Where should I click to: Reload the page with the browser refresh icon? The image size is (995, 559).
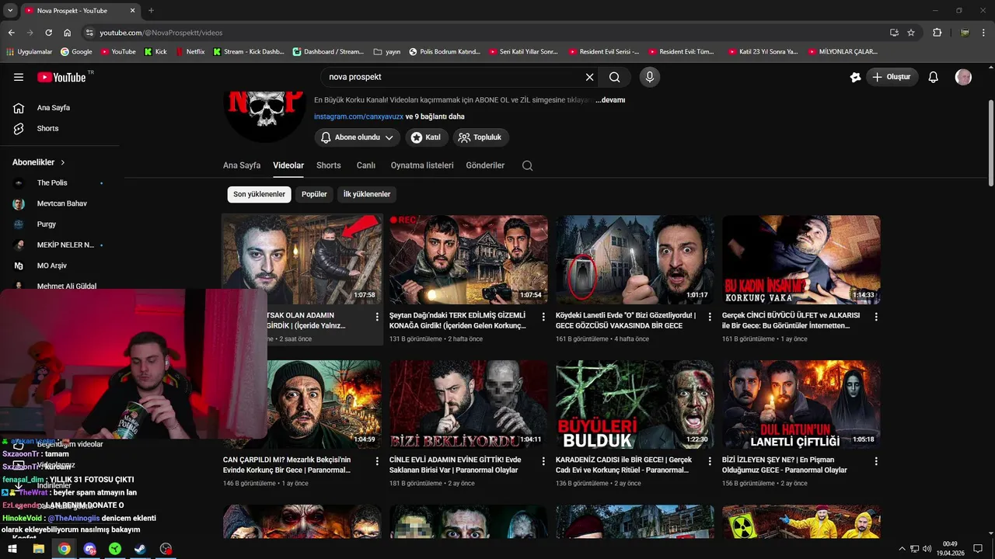[x=48, y=33]
